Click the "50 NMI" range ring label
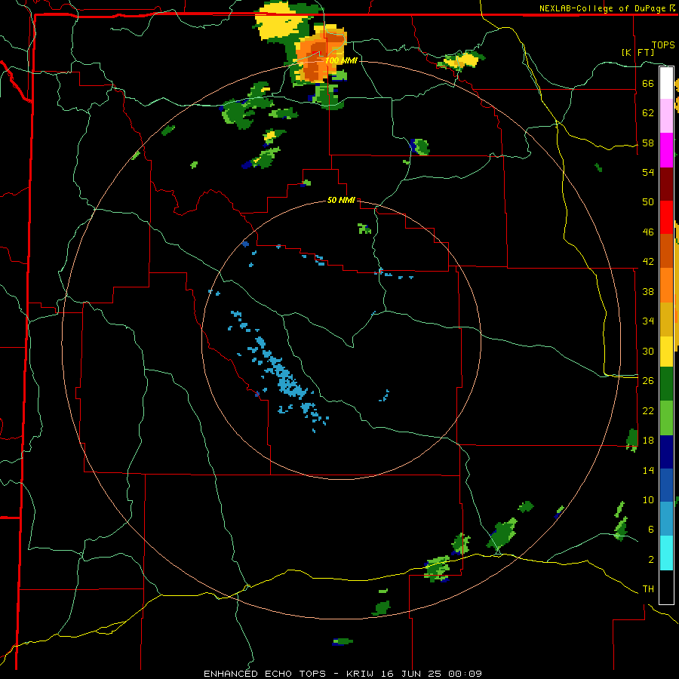Image resolution: width=679 pixels, height=679 pixels. coord(341,200)
